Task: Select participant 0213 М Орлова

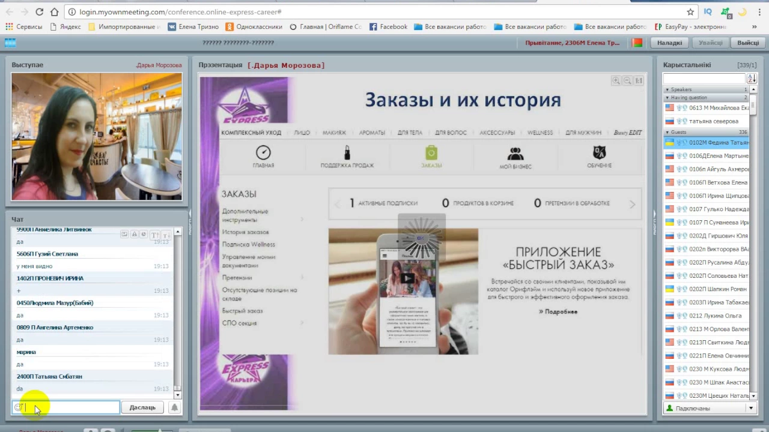Action: coord(707,329)
